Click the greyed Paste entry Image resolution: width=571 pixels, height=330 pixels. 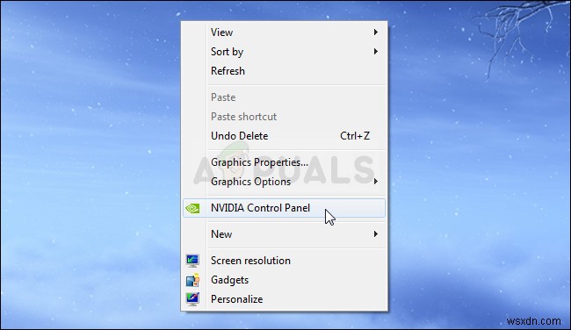tap(284, 97)
